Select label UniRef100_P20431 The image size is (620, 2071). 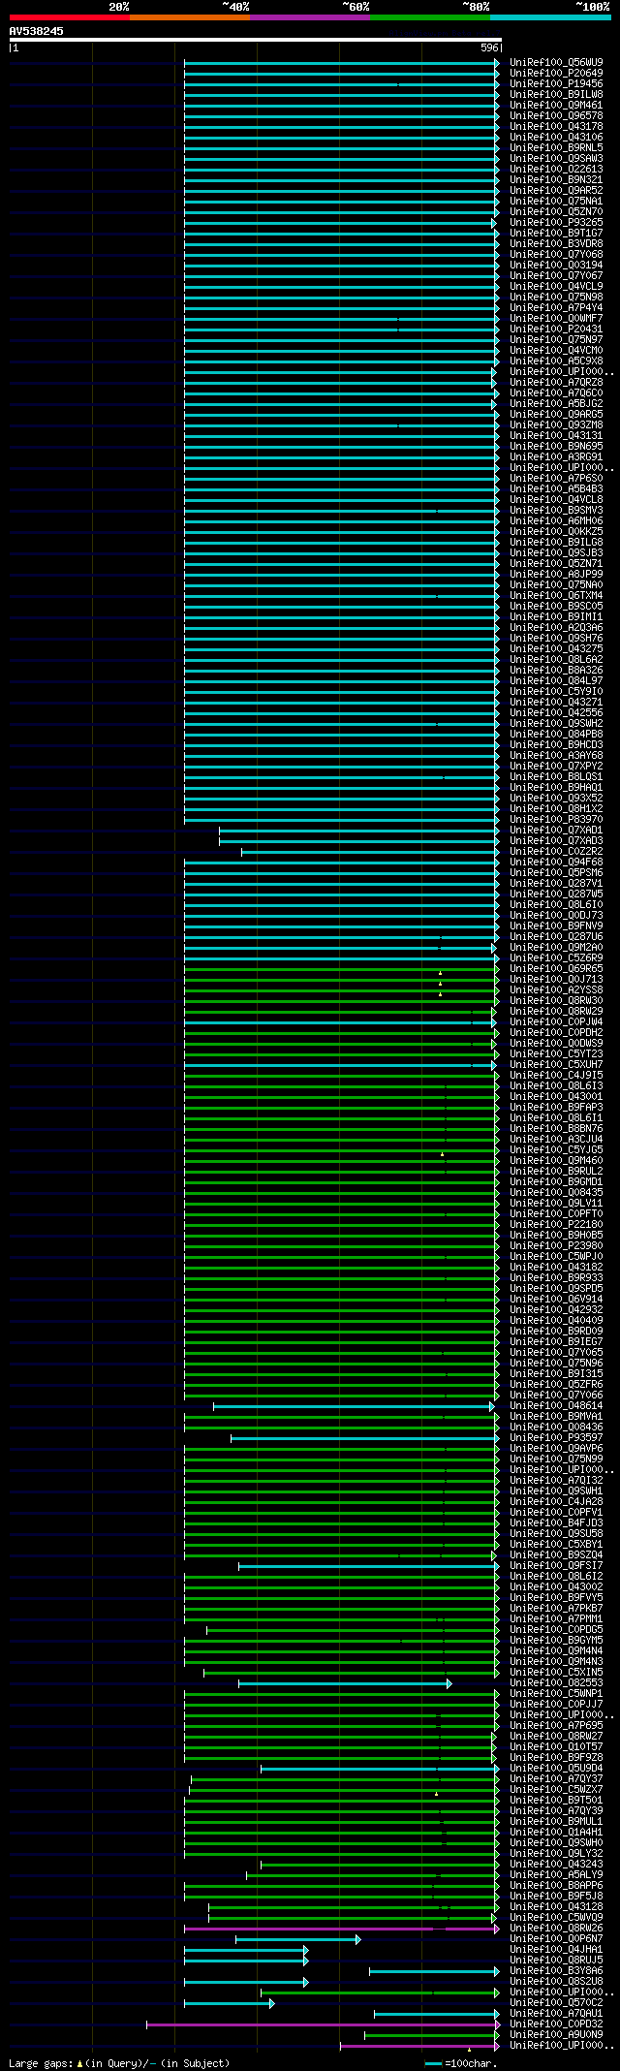556,329
